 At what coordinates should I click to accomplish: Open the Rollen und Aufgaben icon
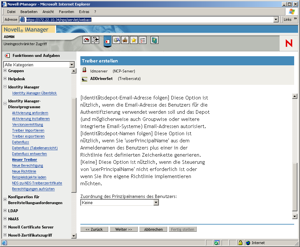pyautogui.click(x=108, y=40)
